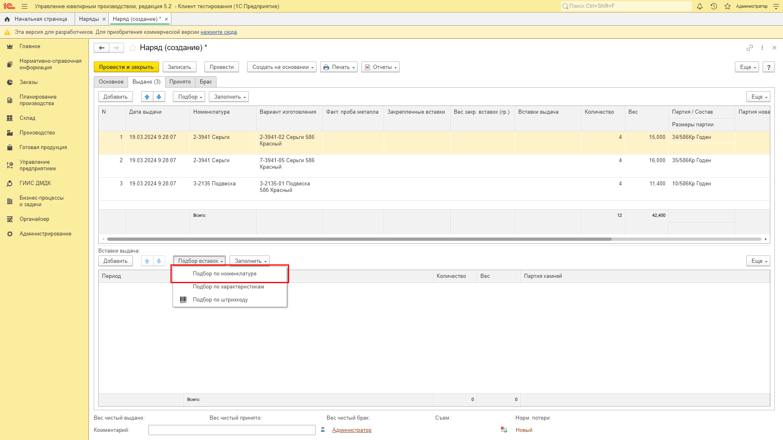Click horizontal scrollbar of Выдано table

pyautogui.click(x=359, y=239)
